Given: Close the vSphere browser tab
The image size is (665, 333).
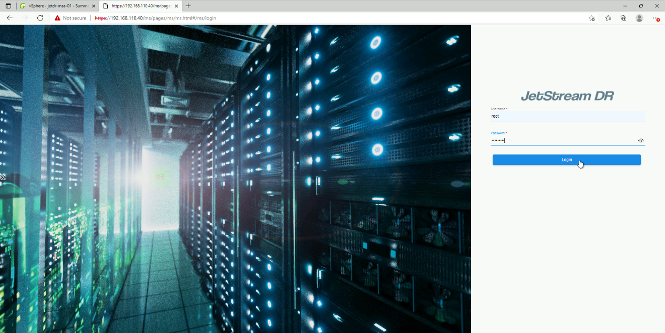Looking at the screenshot, I should coord(94,6).
